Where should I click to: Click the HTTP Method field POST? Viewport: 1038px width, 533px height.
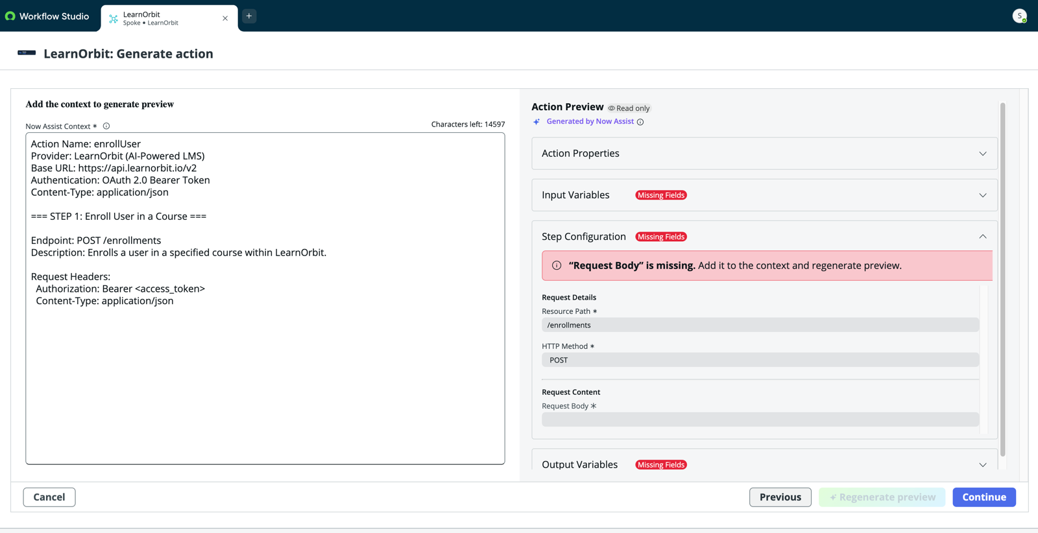[x=760, y=360]
